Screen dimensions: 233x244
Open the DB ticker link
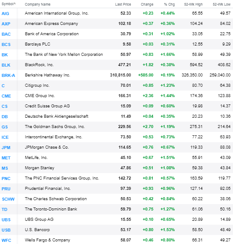[x=5, y=116]
